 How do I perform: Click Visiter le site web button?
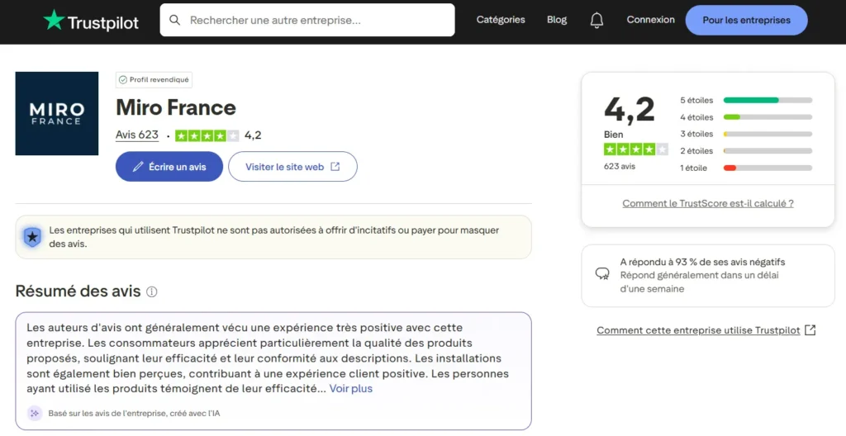tap(292, 166)
